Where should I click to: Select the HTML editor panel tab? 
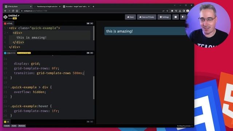click(8, 23)
